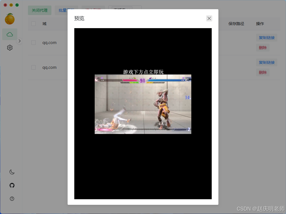Click the 预览 dialog title
The height and width of the screenshot is (214, 286).
[x=79, y=18]
